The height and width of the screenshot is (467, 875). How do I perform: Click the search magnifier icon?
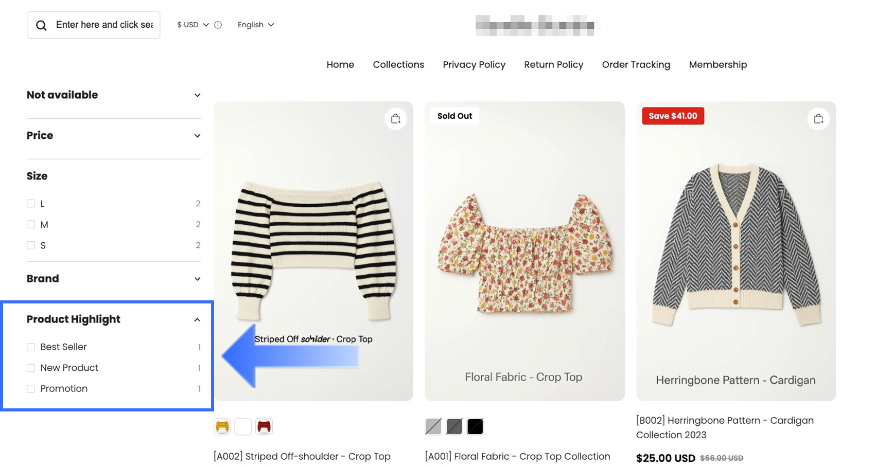[41, 25]
